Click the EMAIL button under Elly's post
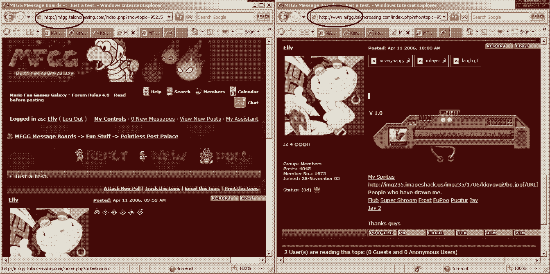Screen dimensions: 550x274 click(440, 233)
